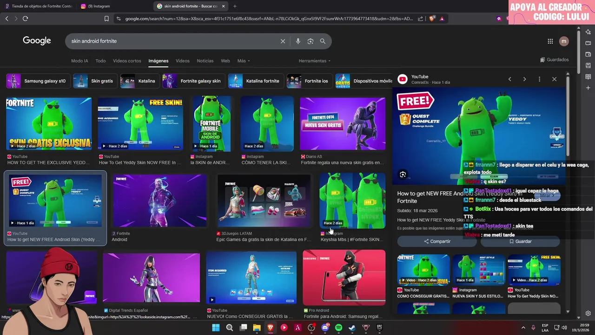
Task: Open the reading list icon in the Brave sidebar
Action: click(588, 76)
